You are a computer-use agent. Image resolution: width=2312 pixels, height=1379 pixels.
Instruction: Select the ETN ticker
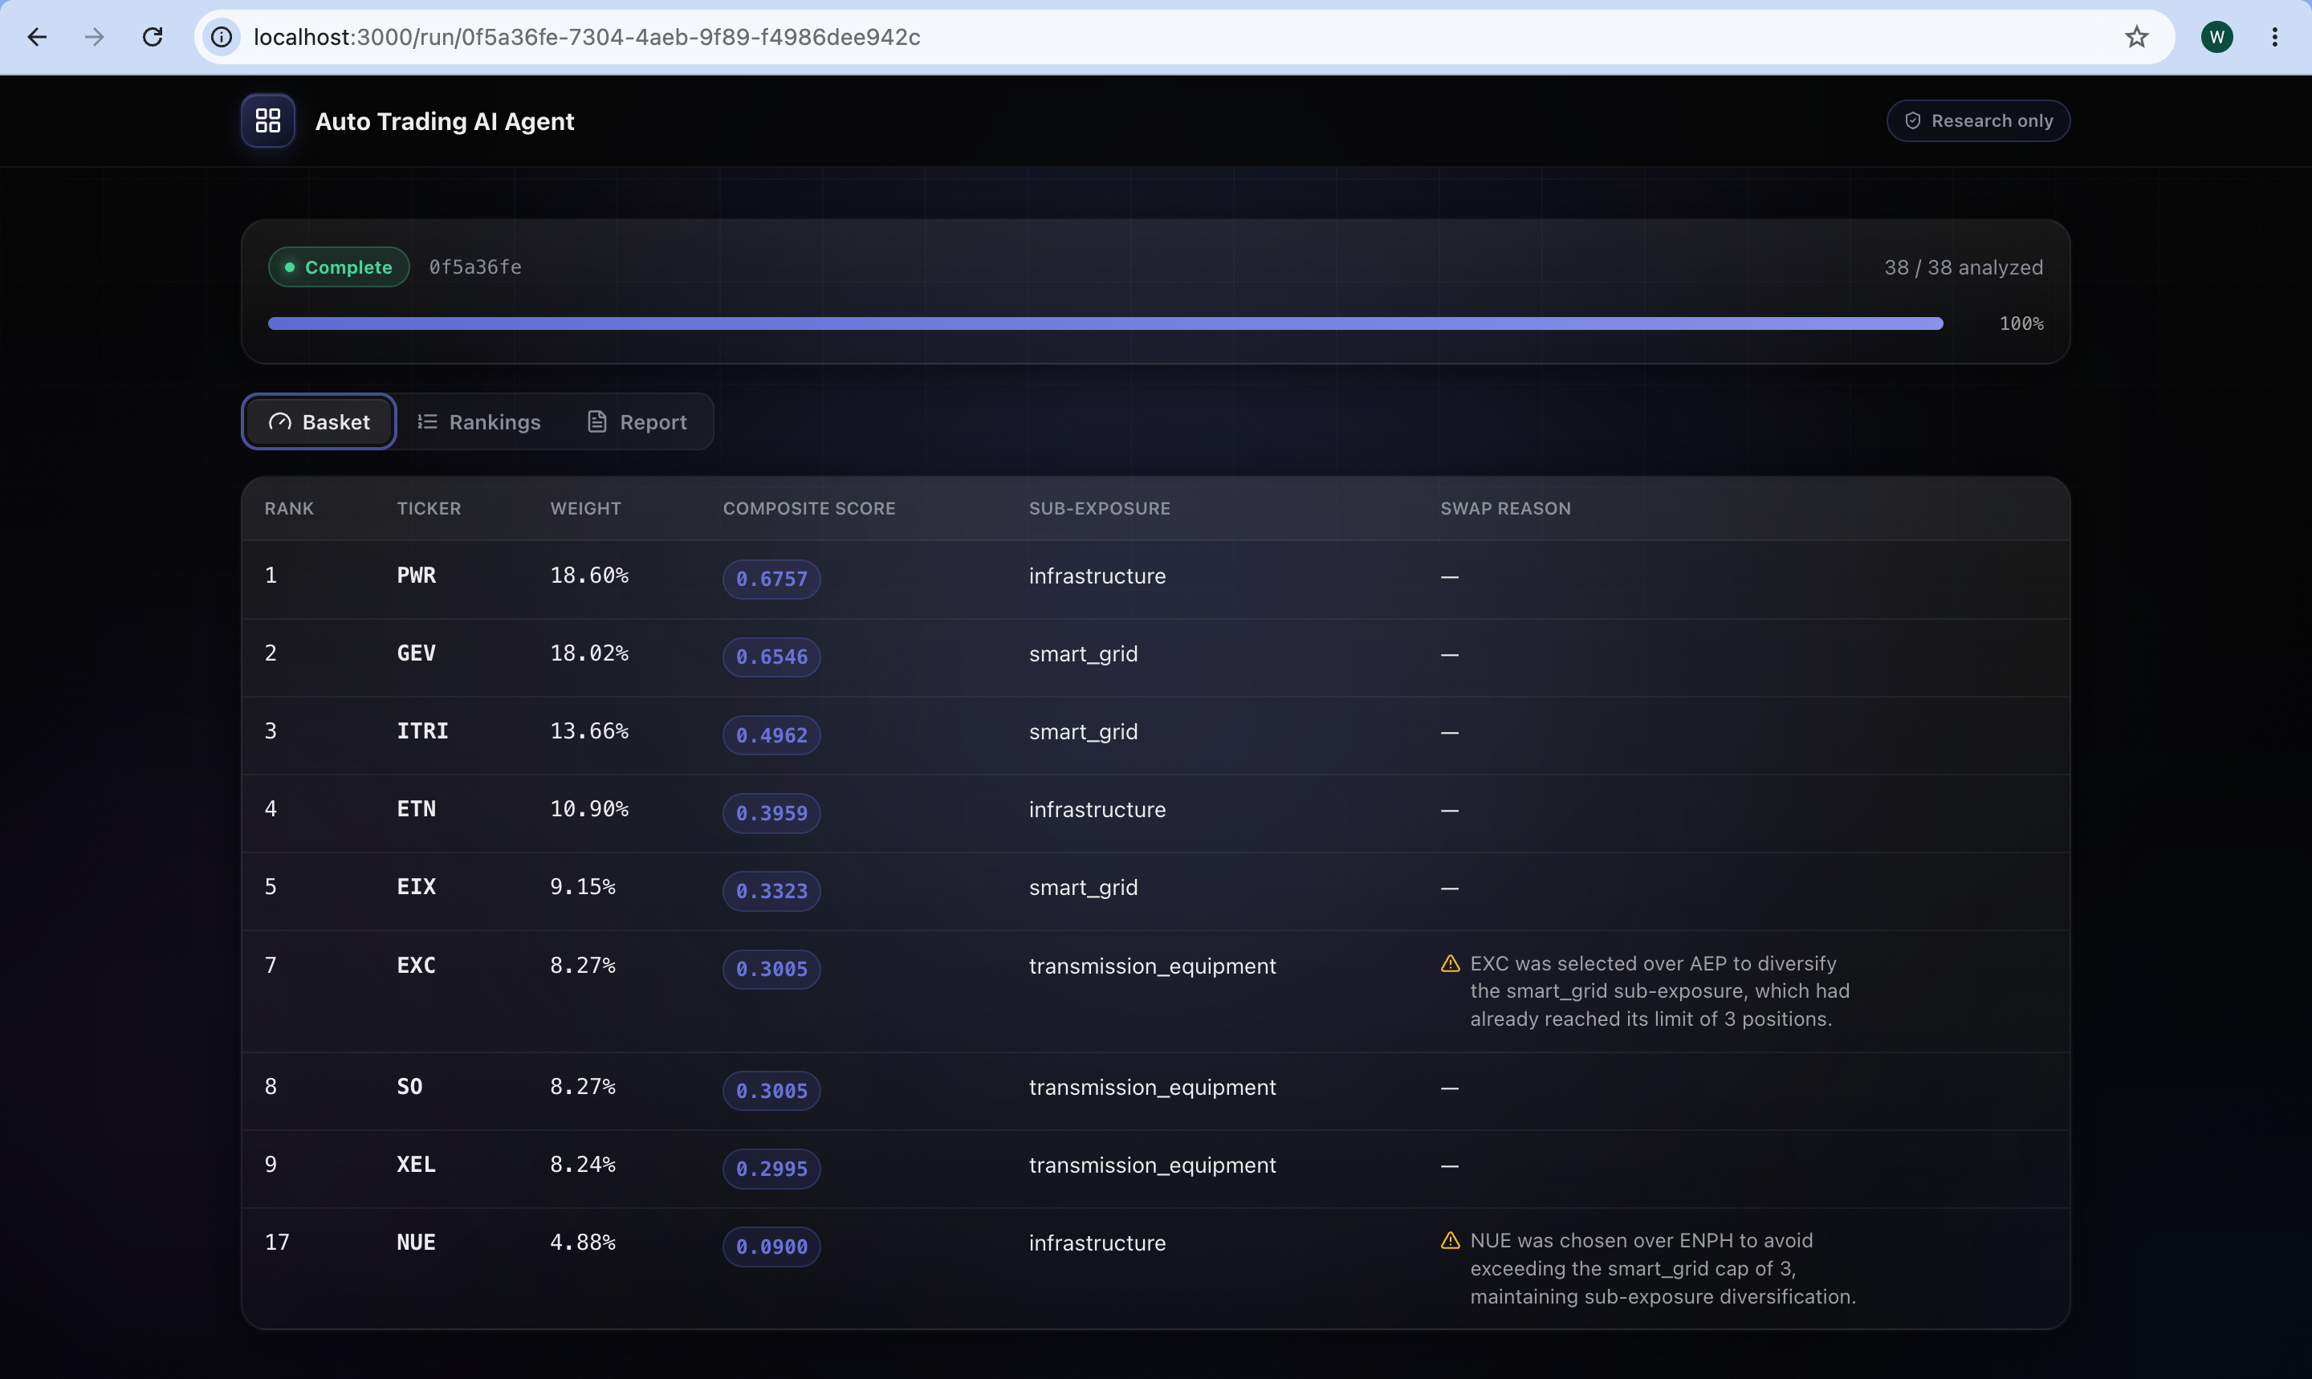coord(417,809)
